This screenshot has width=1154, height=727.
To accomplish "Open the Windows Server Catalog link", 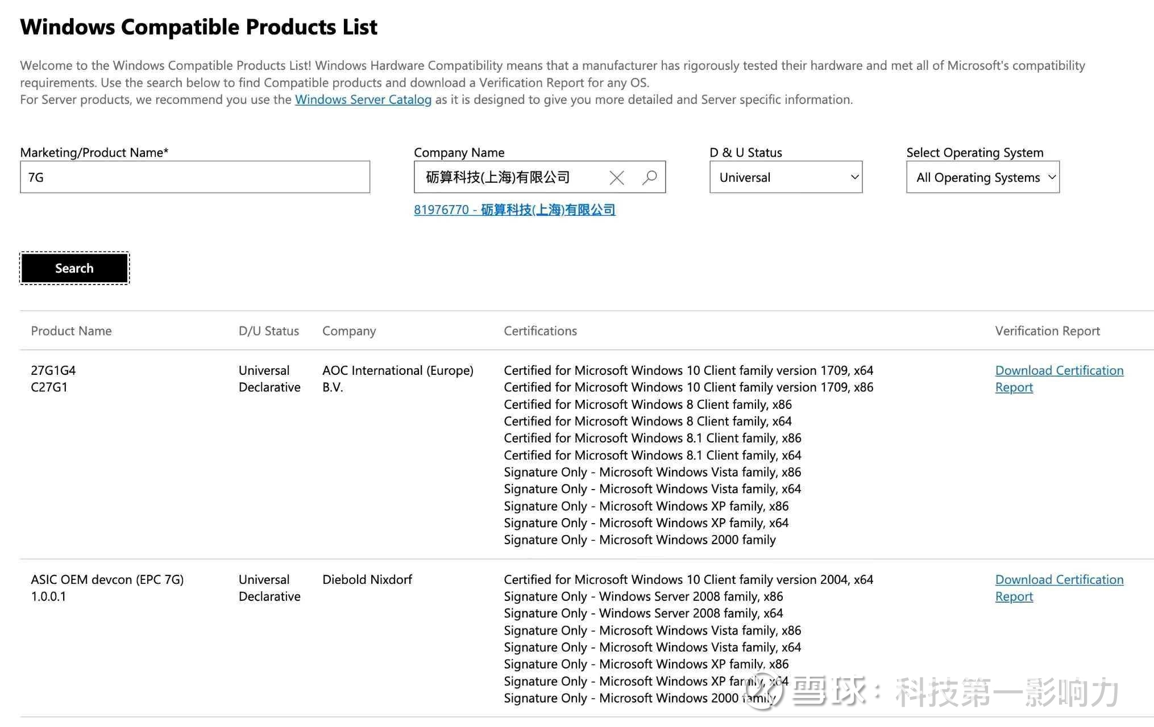I will pyautogui.click(x=363, y=99).
